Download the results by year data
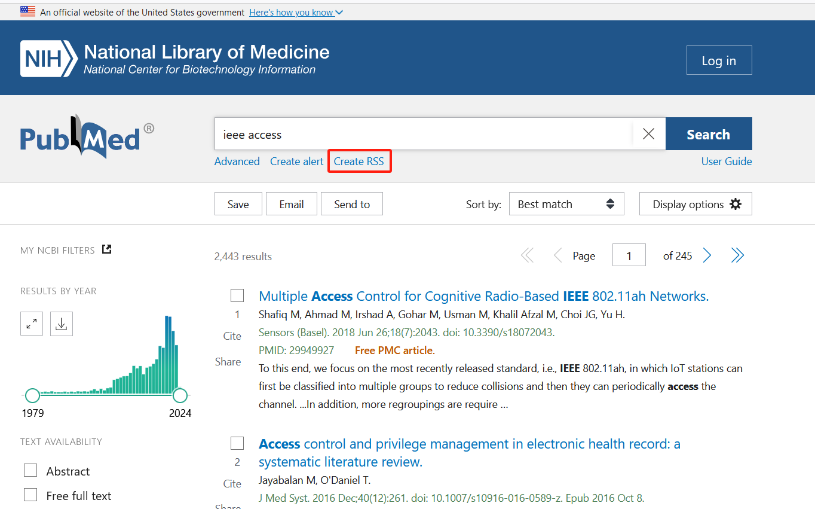This screenshot has height=509, width=815. point(62,324)
